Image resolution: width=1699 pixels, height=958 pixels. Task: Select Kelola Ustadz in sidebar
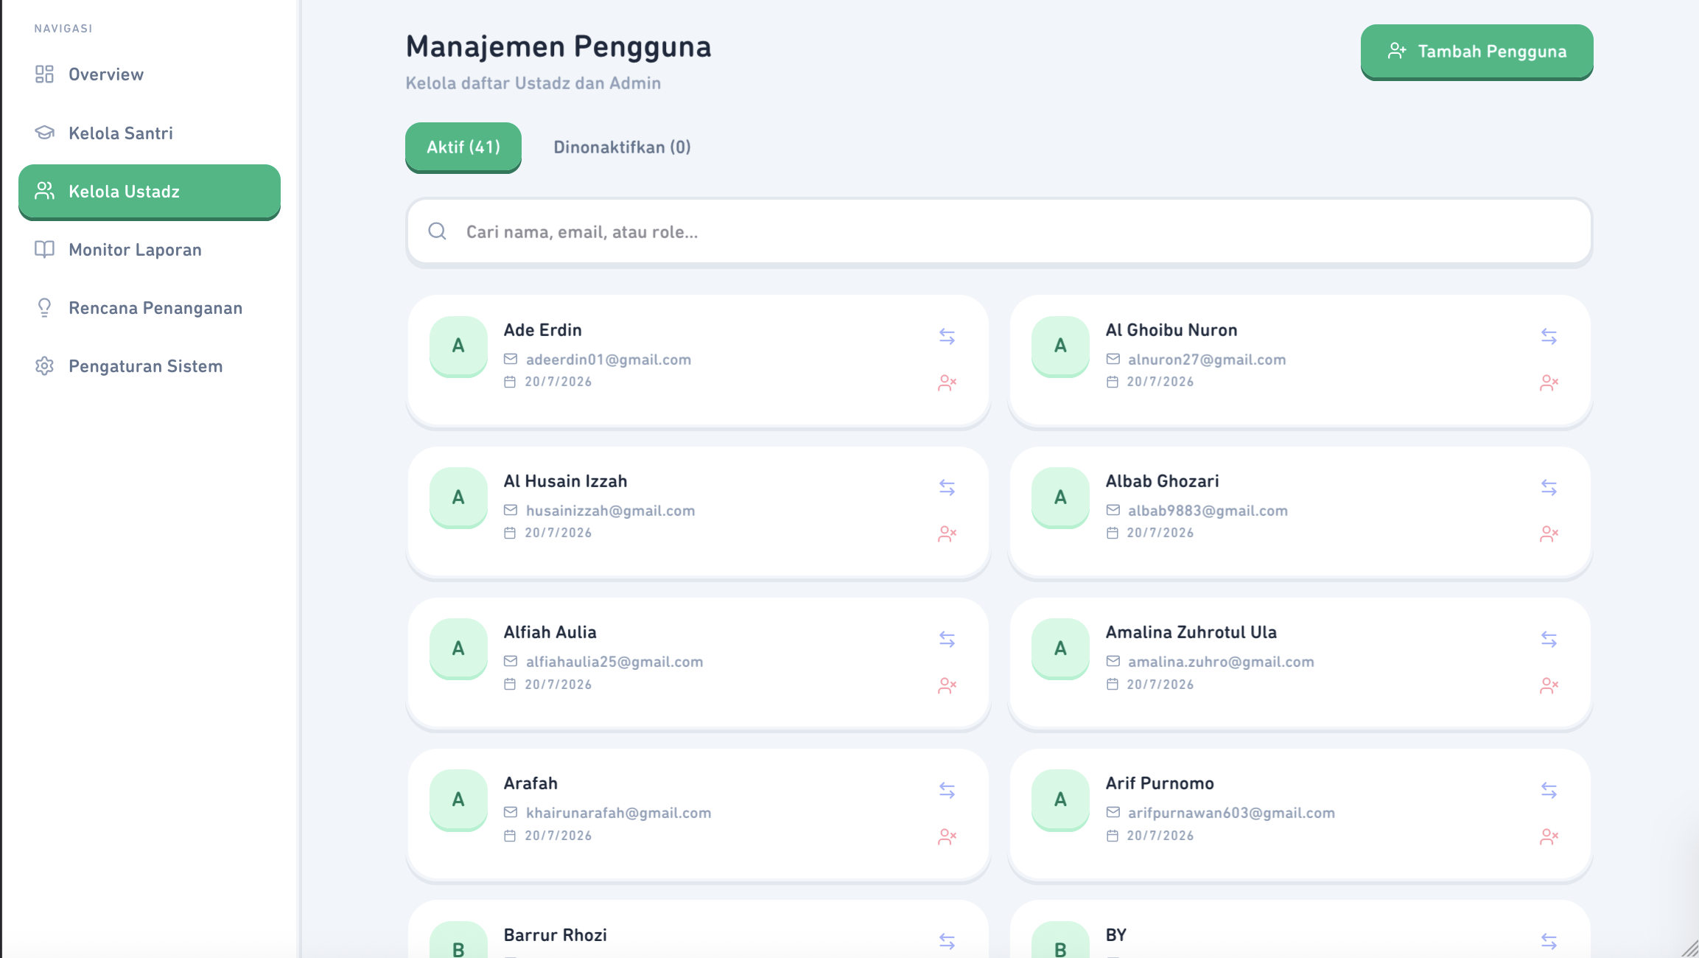150,192
